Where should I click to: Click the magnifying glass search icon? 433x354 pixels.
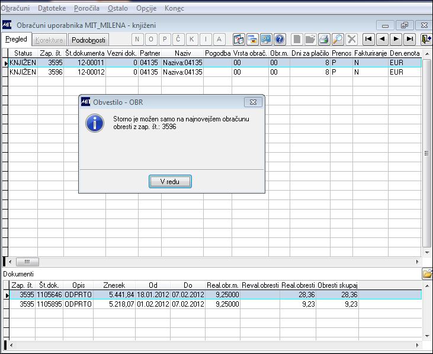(338, 39)
